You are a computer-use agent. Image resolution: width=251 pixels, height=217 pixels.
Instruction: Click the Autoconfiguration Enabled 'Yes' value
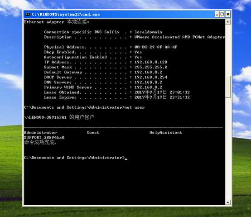click(x=138, y=57)
